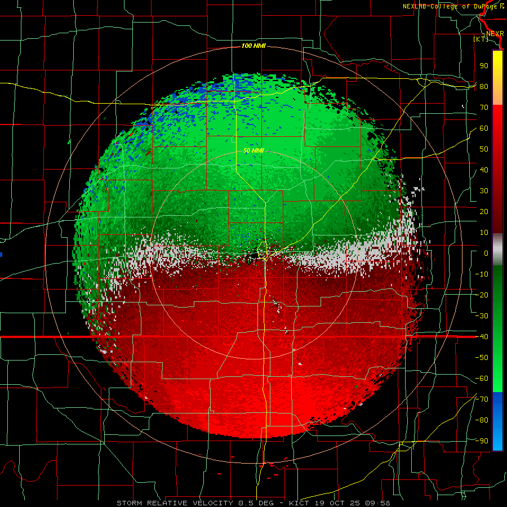Screen dimensions: 507x507
Task: Click the "KICT" radar site identifier
Action: coord(299,503)
